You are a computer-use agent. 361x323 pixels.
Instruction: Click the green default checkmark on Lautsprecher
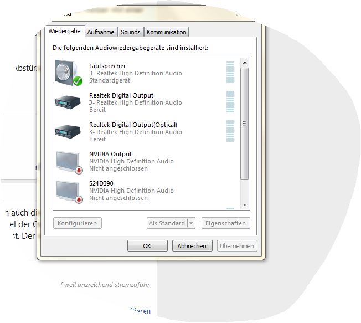pos(78,81)
